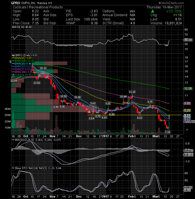
Task: Click the -0.079 MACD histogram tag
Action: click(188, 151)
